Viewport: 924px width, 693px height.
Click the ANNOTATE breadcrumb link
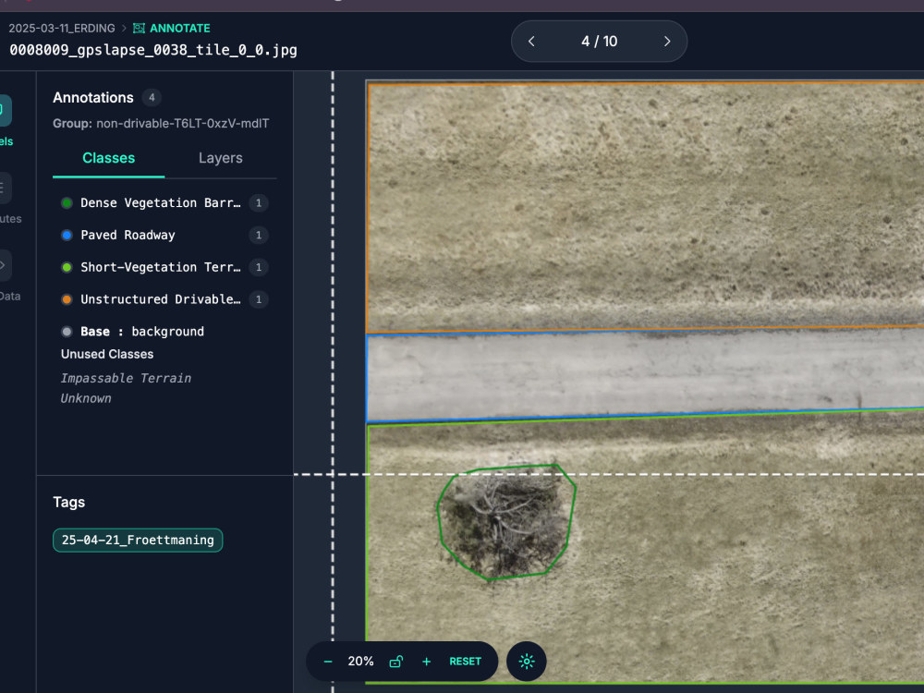click(x=180, y=29)
